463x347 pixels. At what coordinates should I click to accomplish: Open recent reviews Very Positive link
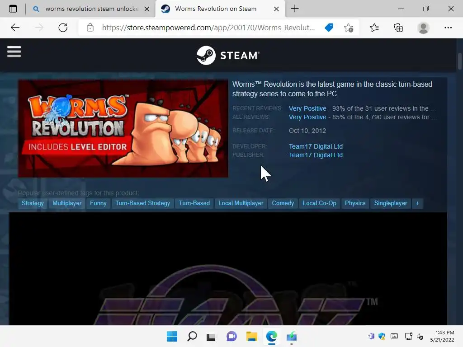click(x=307, y=108)
